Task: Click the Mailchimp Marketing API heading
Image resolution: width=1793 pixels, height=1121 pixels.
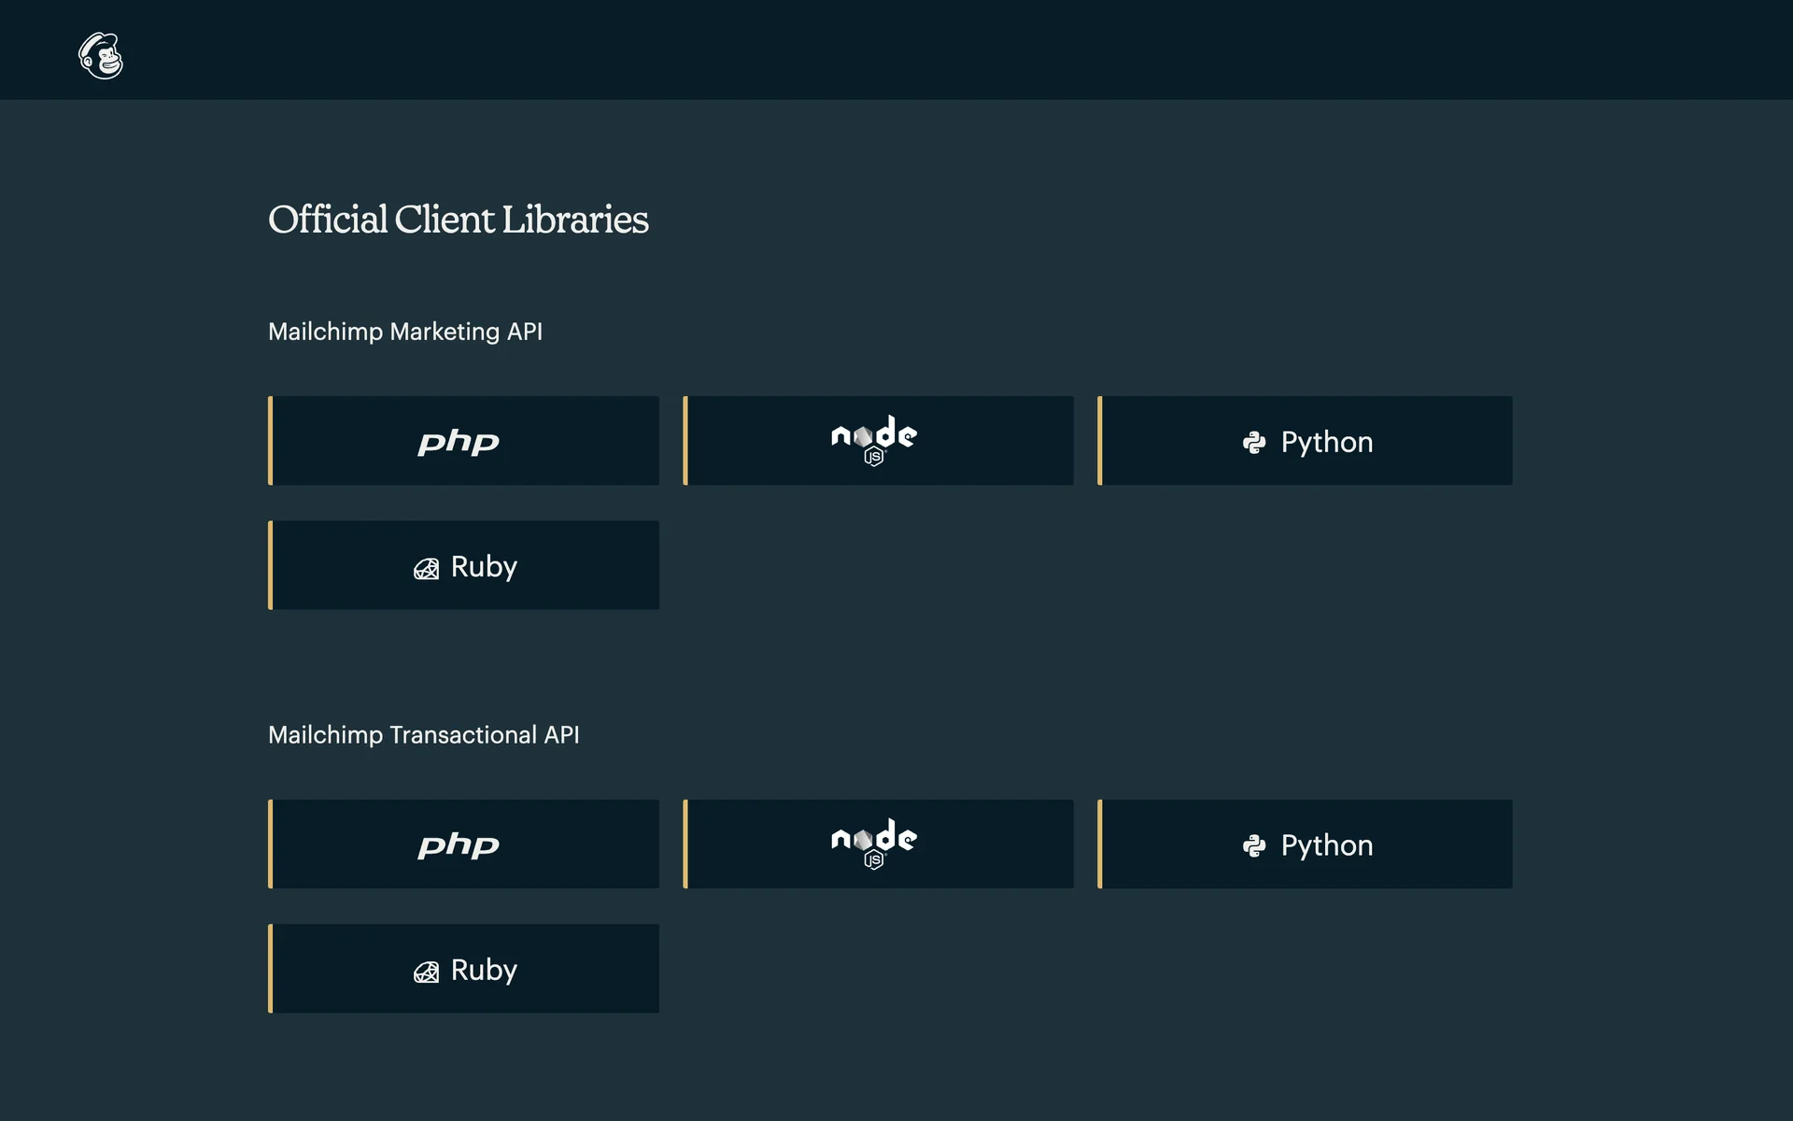Action: [x=405, y=332]
